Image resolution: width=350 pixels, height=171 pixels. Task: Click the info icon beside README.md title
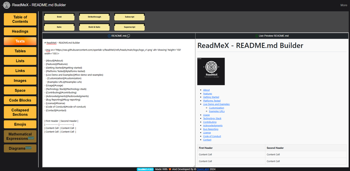tap(109, 36)
